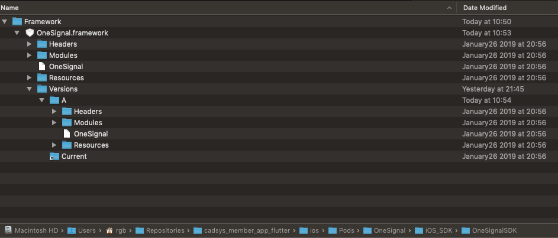Viewport: 558px width, 238px height.
Task: Select the OneSignal.framework row name
Action: 73,33
